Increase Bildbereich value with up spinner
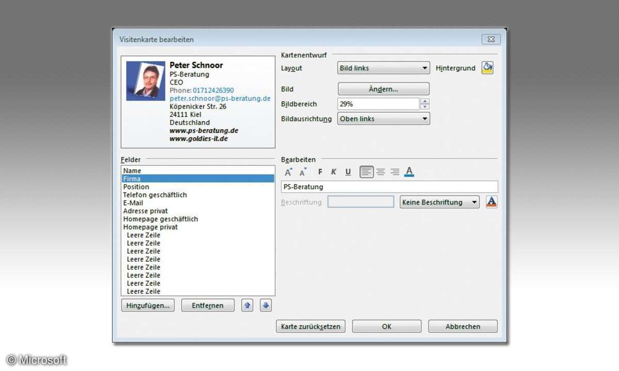Viewport: 619px width, 371px height. pyautogui.click(x=425, y=101)
